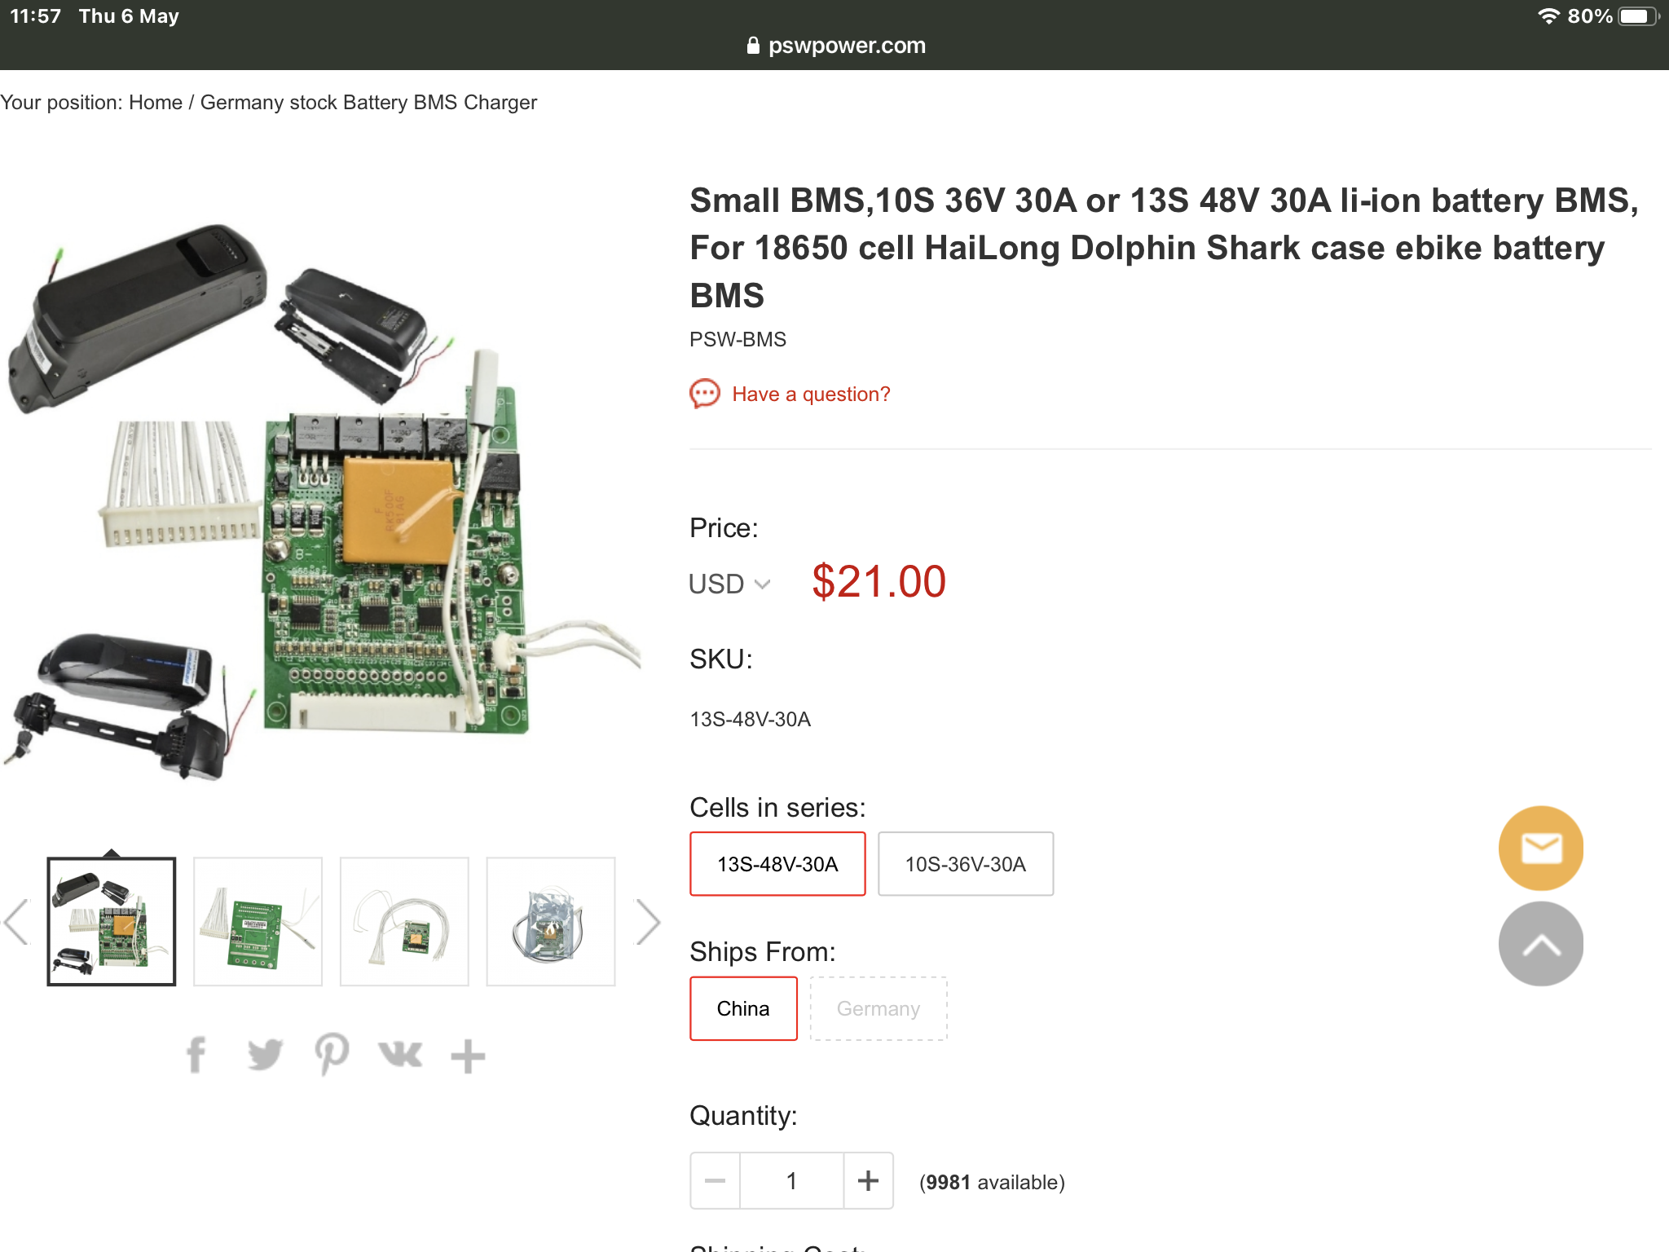Select the 10S-36V-30A cells option

(965, 864)
